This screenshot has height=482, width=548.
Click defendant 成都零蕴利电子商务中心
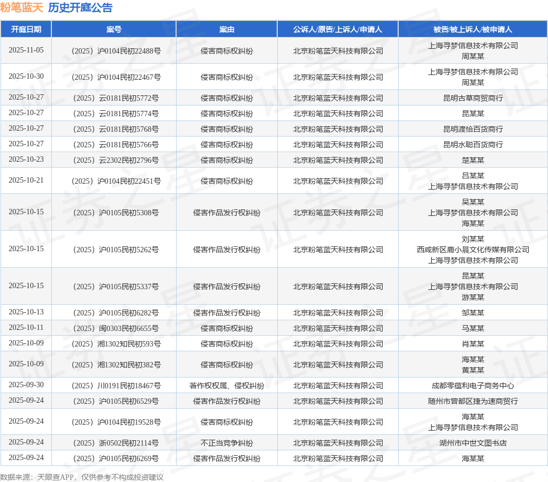click(473, 386)
